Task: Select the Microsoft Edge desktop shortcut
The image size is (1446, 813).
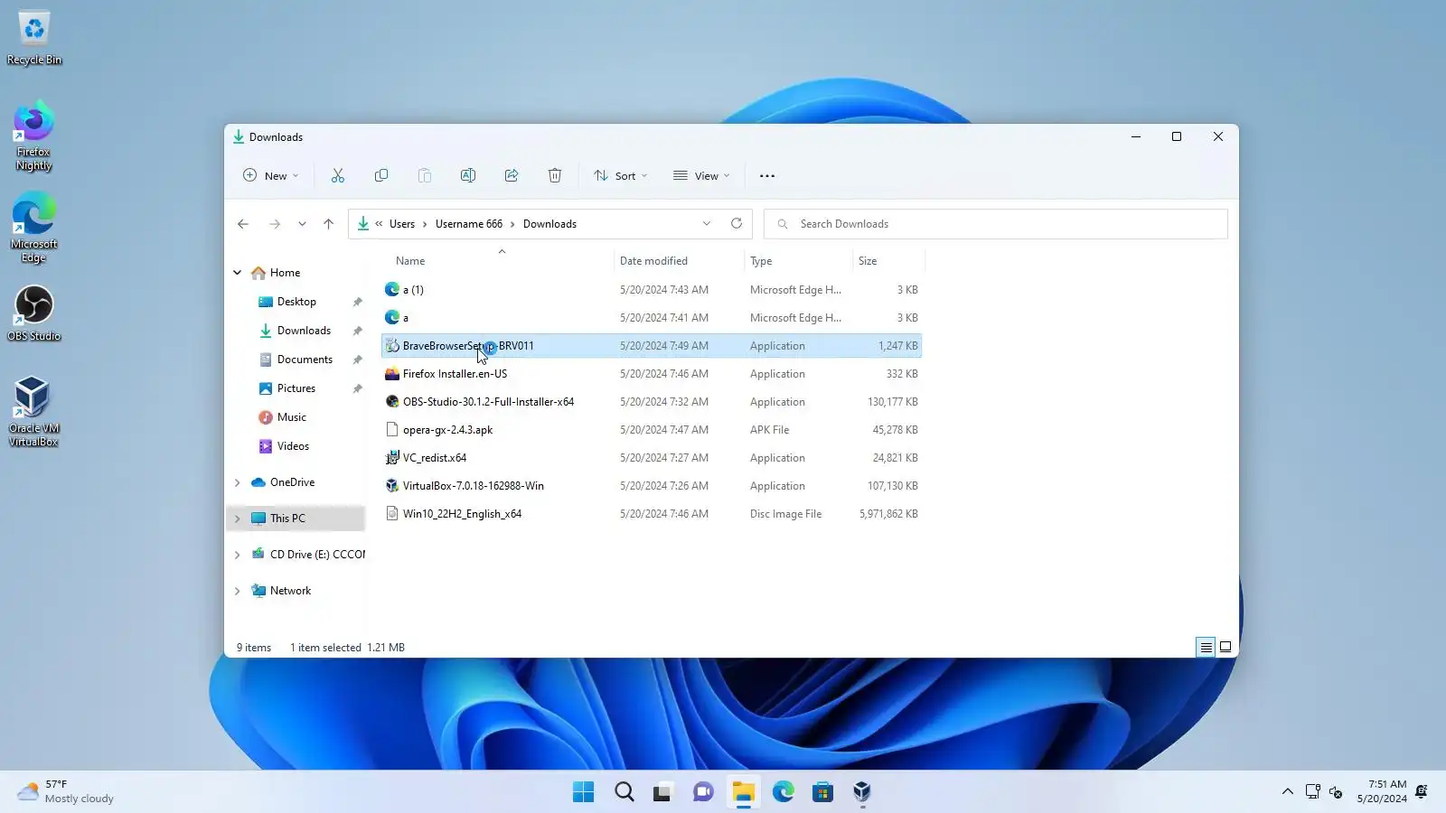Action: click(33, 228)
